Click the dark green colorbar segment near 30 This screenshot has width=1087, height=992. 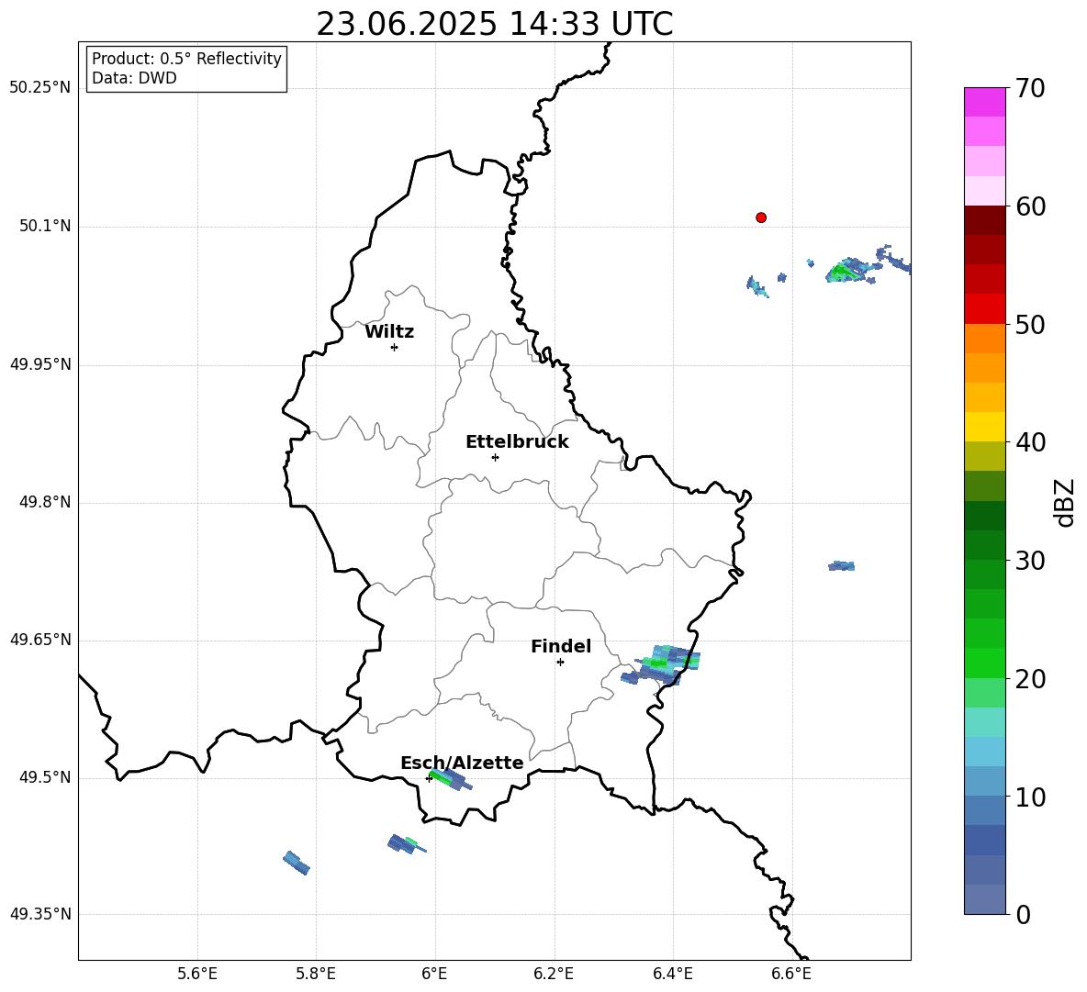pos(984,544)
